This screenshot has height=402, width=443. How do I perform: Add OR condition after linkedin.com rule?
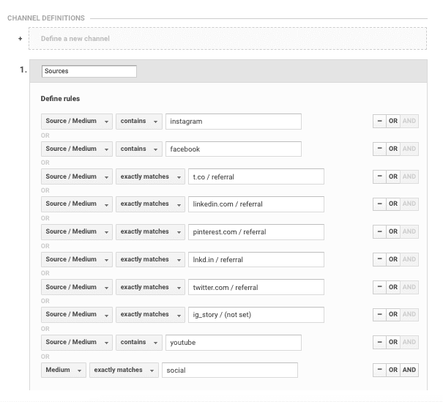click(x=393, y=204)
